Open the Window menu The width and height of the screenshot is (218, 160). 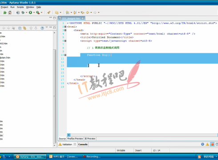coord(30,7)
